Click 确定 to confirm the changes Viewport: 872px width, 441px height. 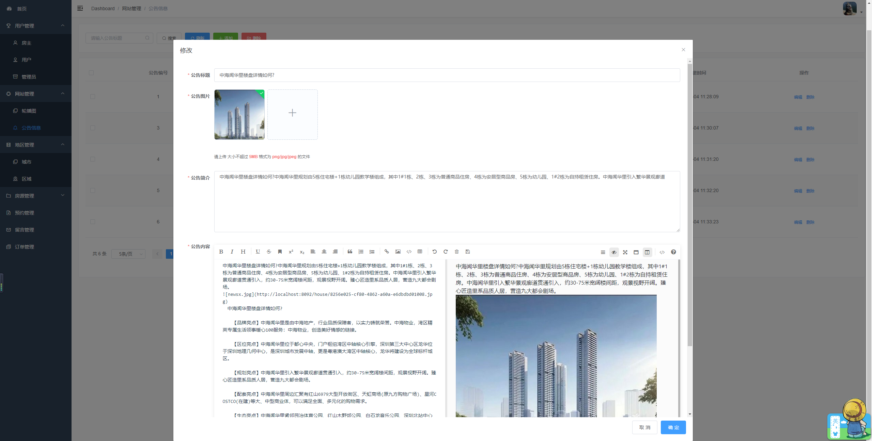tap(673, 427)
